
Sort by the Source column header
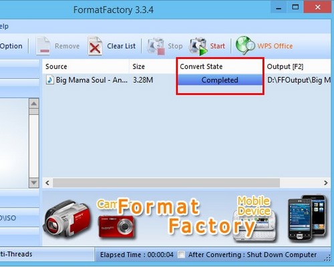[86, 67]
